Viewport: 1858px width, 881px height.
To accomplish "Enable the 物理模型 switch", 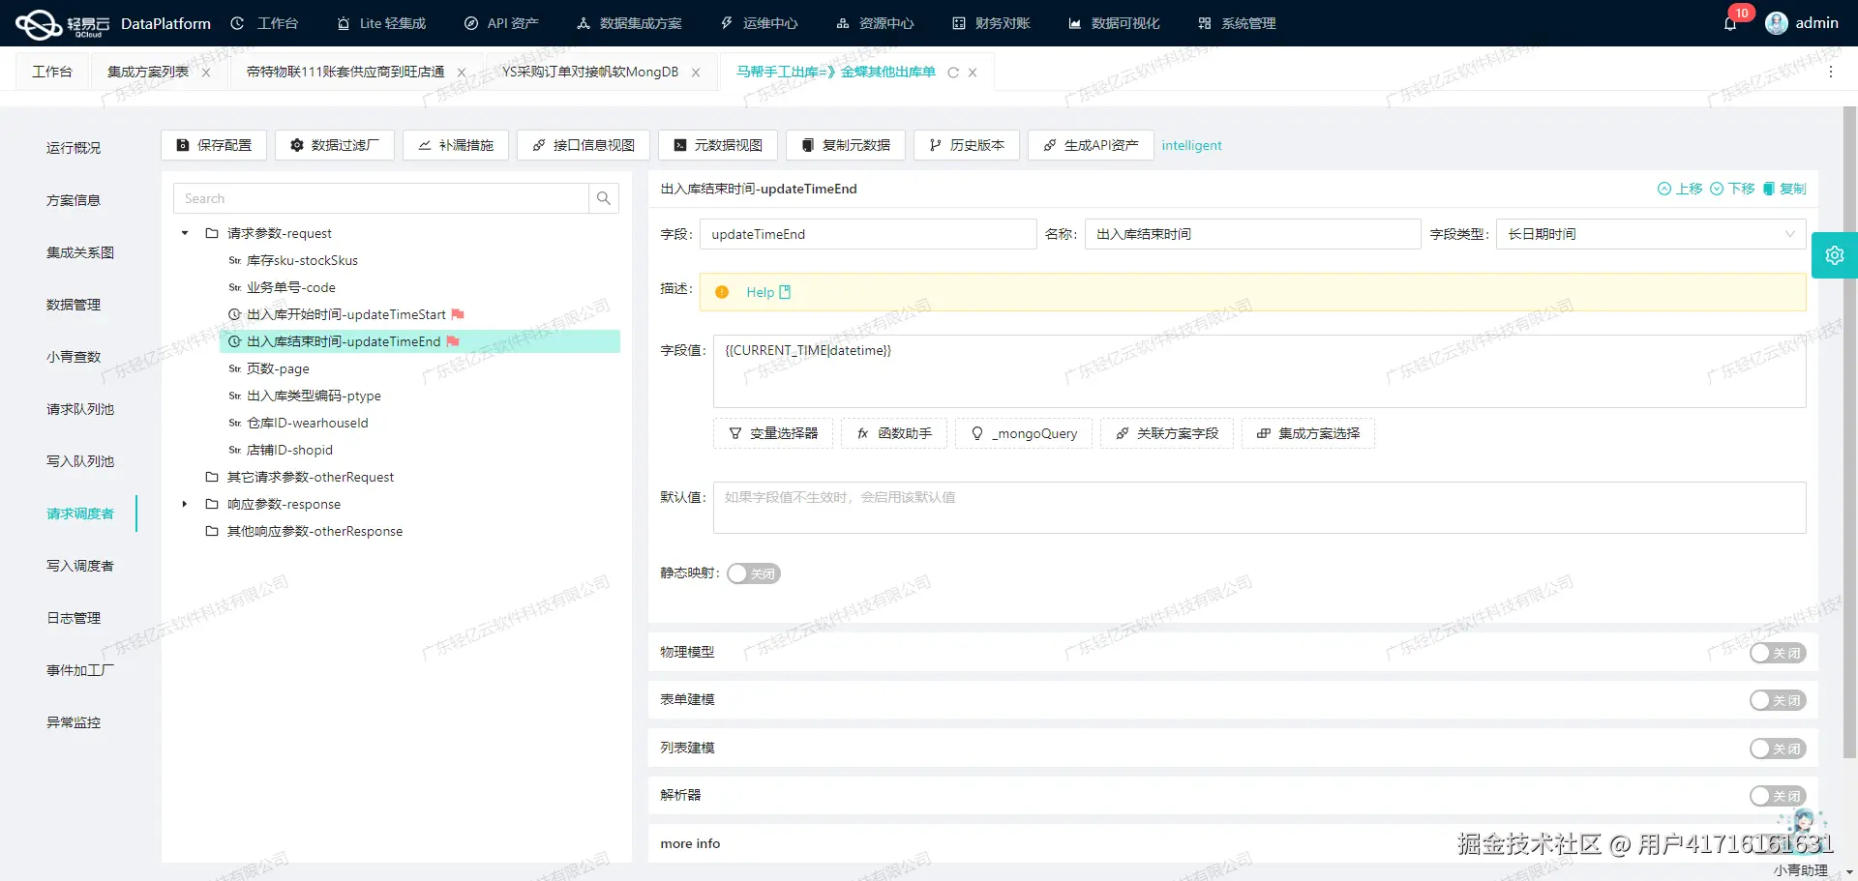I will [1777, 653].
